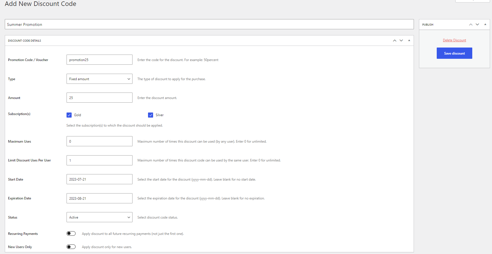Click the Promotion Code / Voucher field
Image resolution: width=492 pixels, height=254 pixels.
point(99,60)
